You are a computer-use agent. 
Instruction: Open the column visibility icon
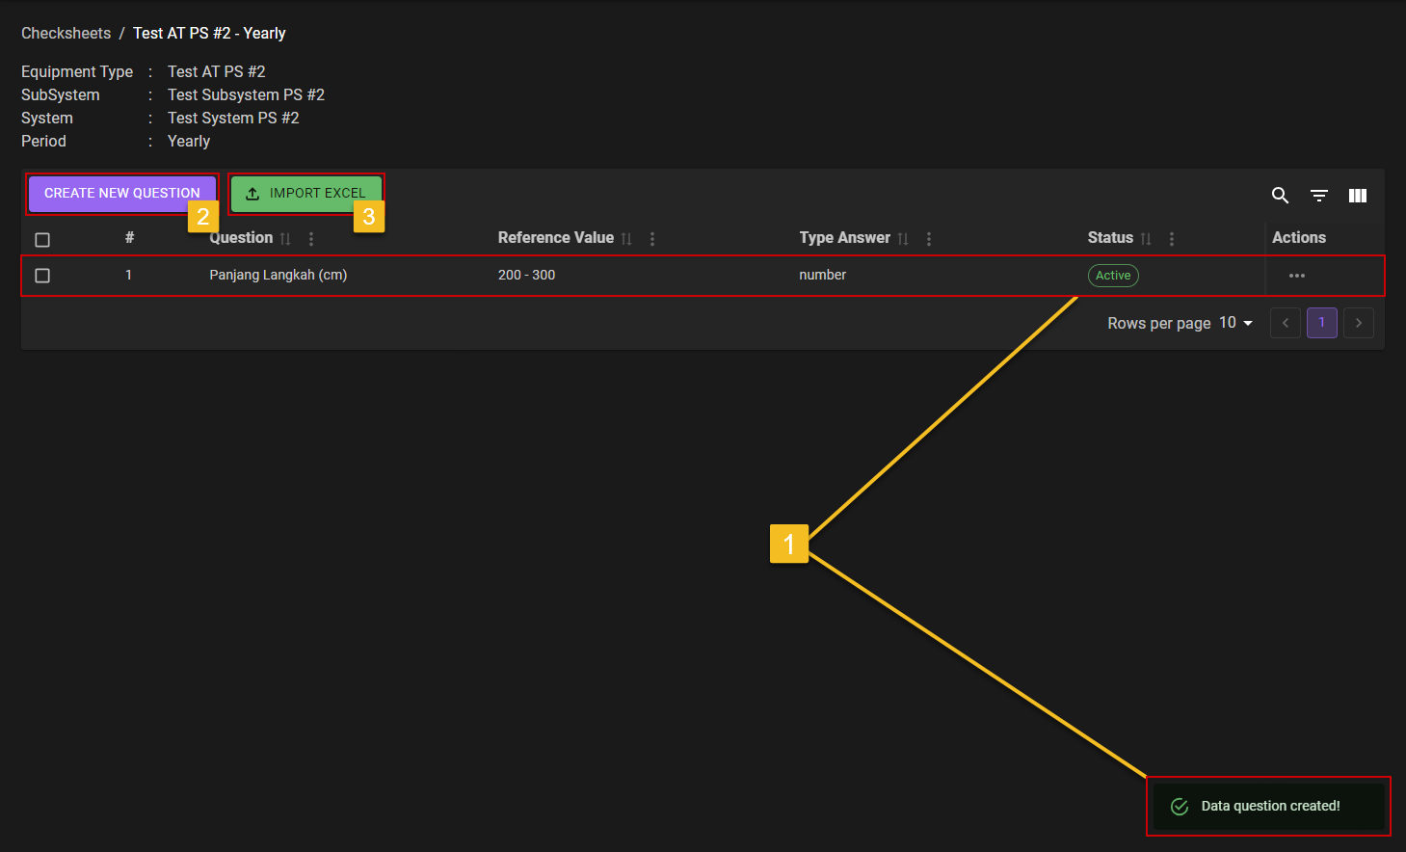coord(1358,196)
